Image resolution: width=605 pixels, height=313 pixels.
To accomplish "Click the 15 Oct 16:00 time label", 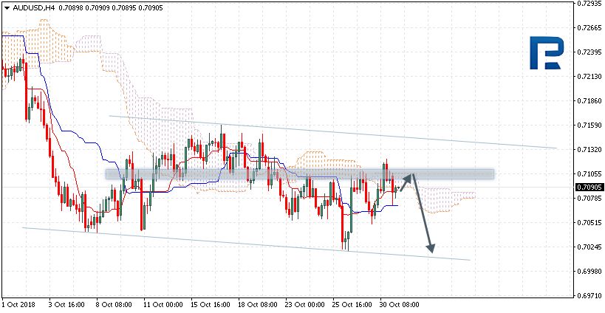I will click(210, 305).
